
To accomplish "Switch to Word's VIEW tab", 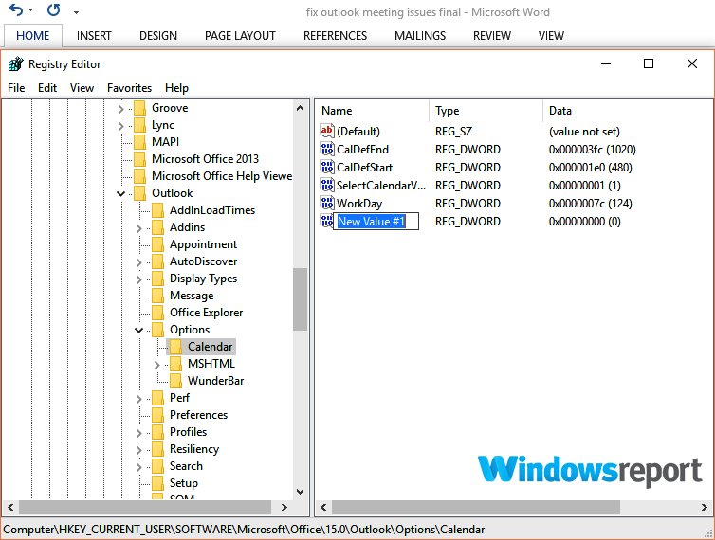I will click(x=551, y=36).
